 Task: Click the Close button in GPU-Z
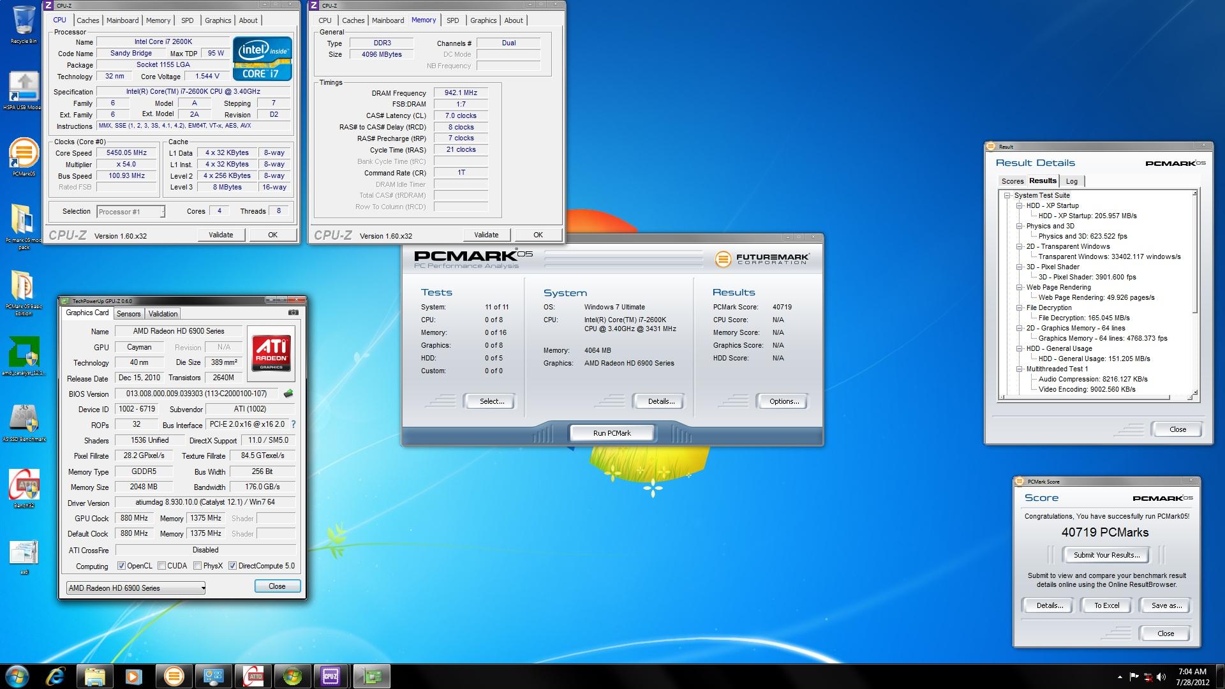pos(277,586)
